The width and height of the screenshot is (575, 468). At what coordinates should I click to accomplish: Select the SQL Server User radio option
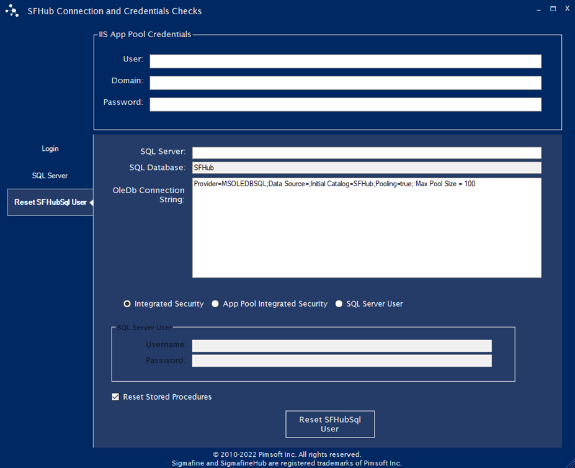339,304
